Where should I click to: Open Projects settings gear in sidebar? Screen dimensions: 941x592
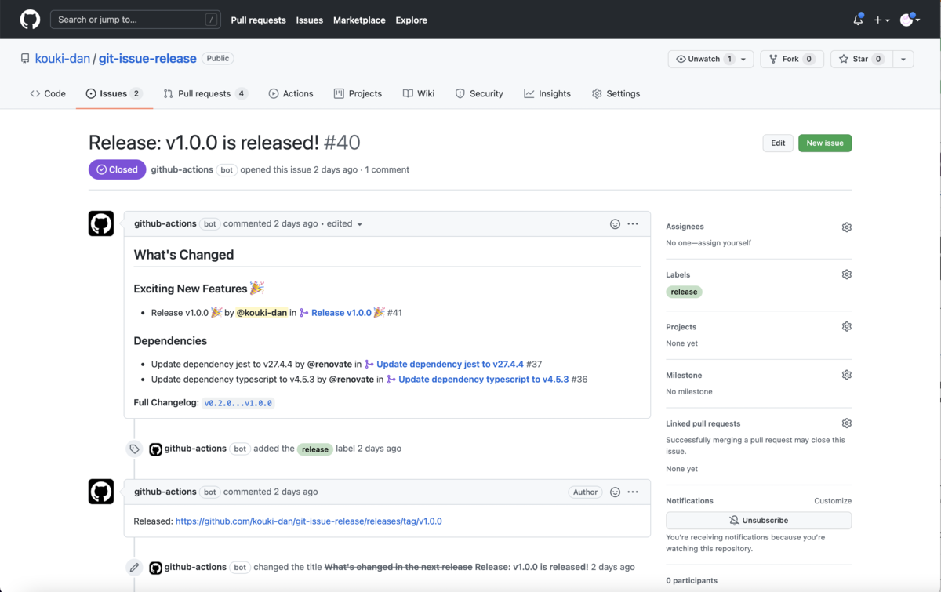tap(846, 326)
